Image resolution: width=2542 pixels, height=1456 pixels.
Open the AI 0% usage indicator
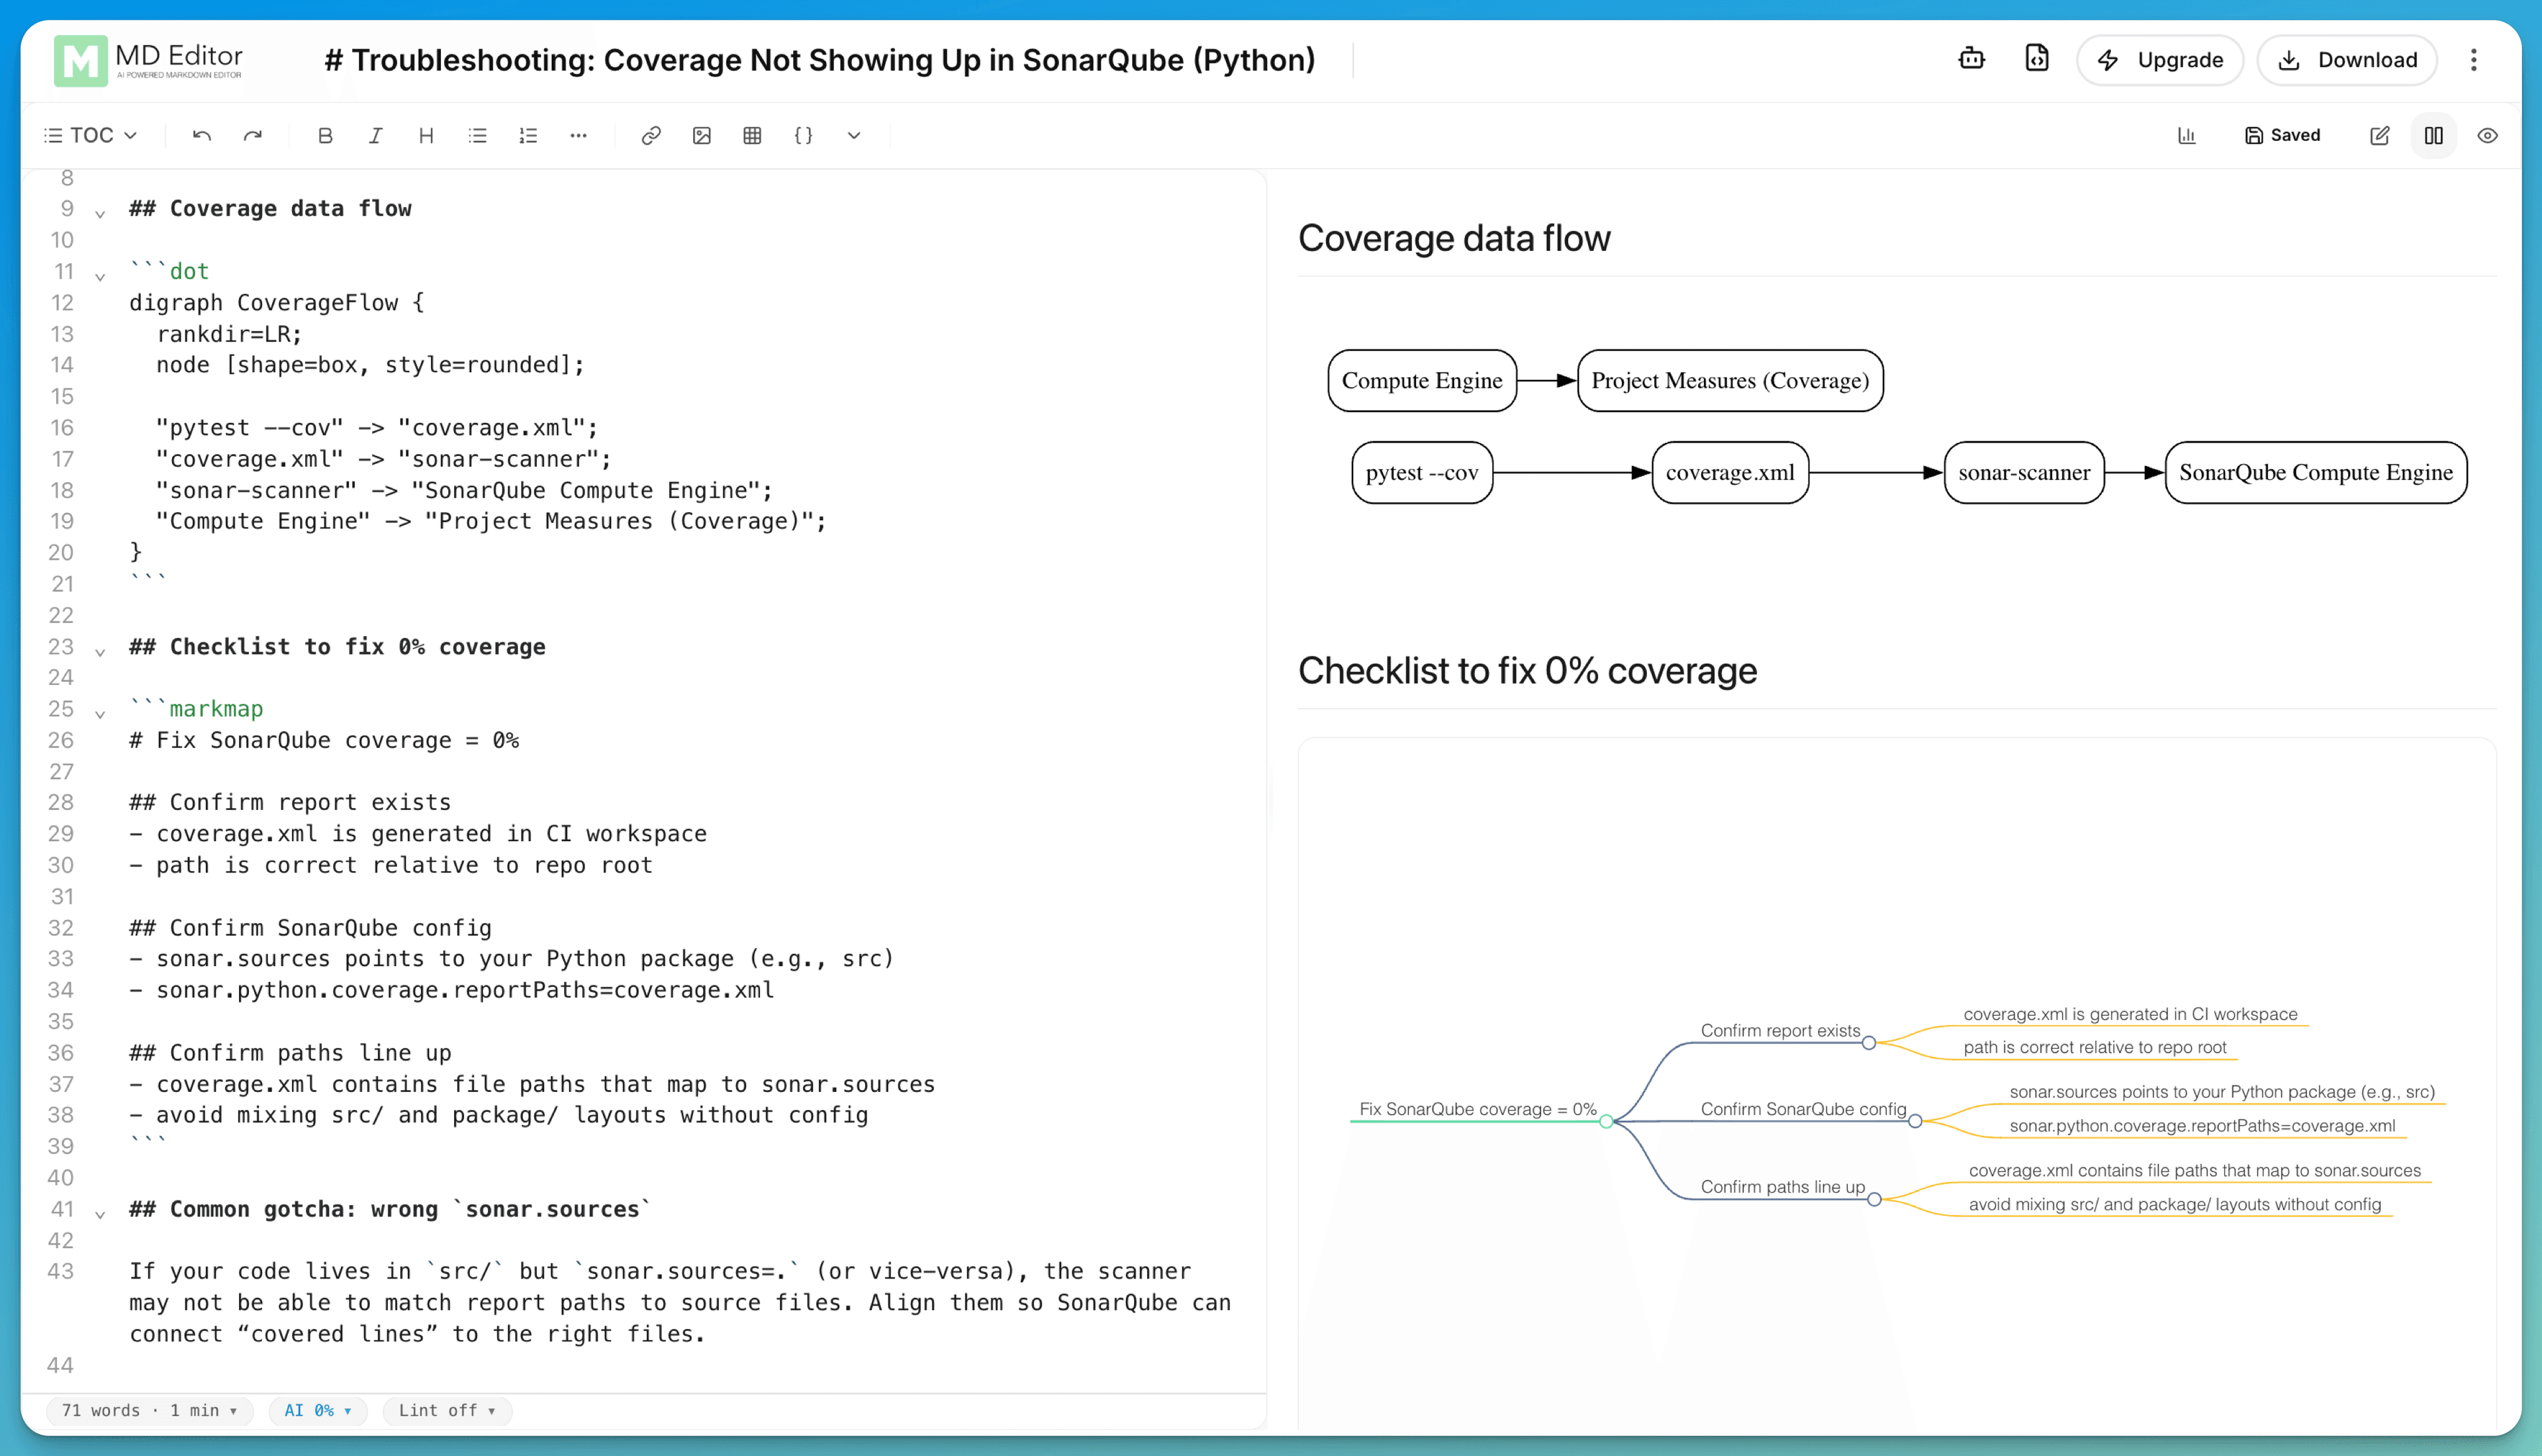point(317,1411)
